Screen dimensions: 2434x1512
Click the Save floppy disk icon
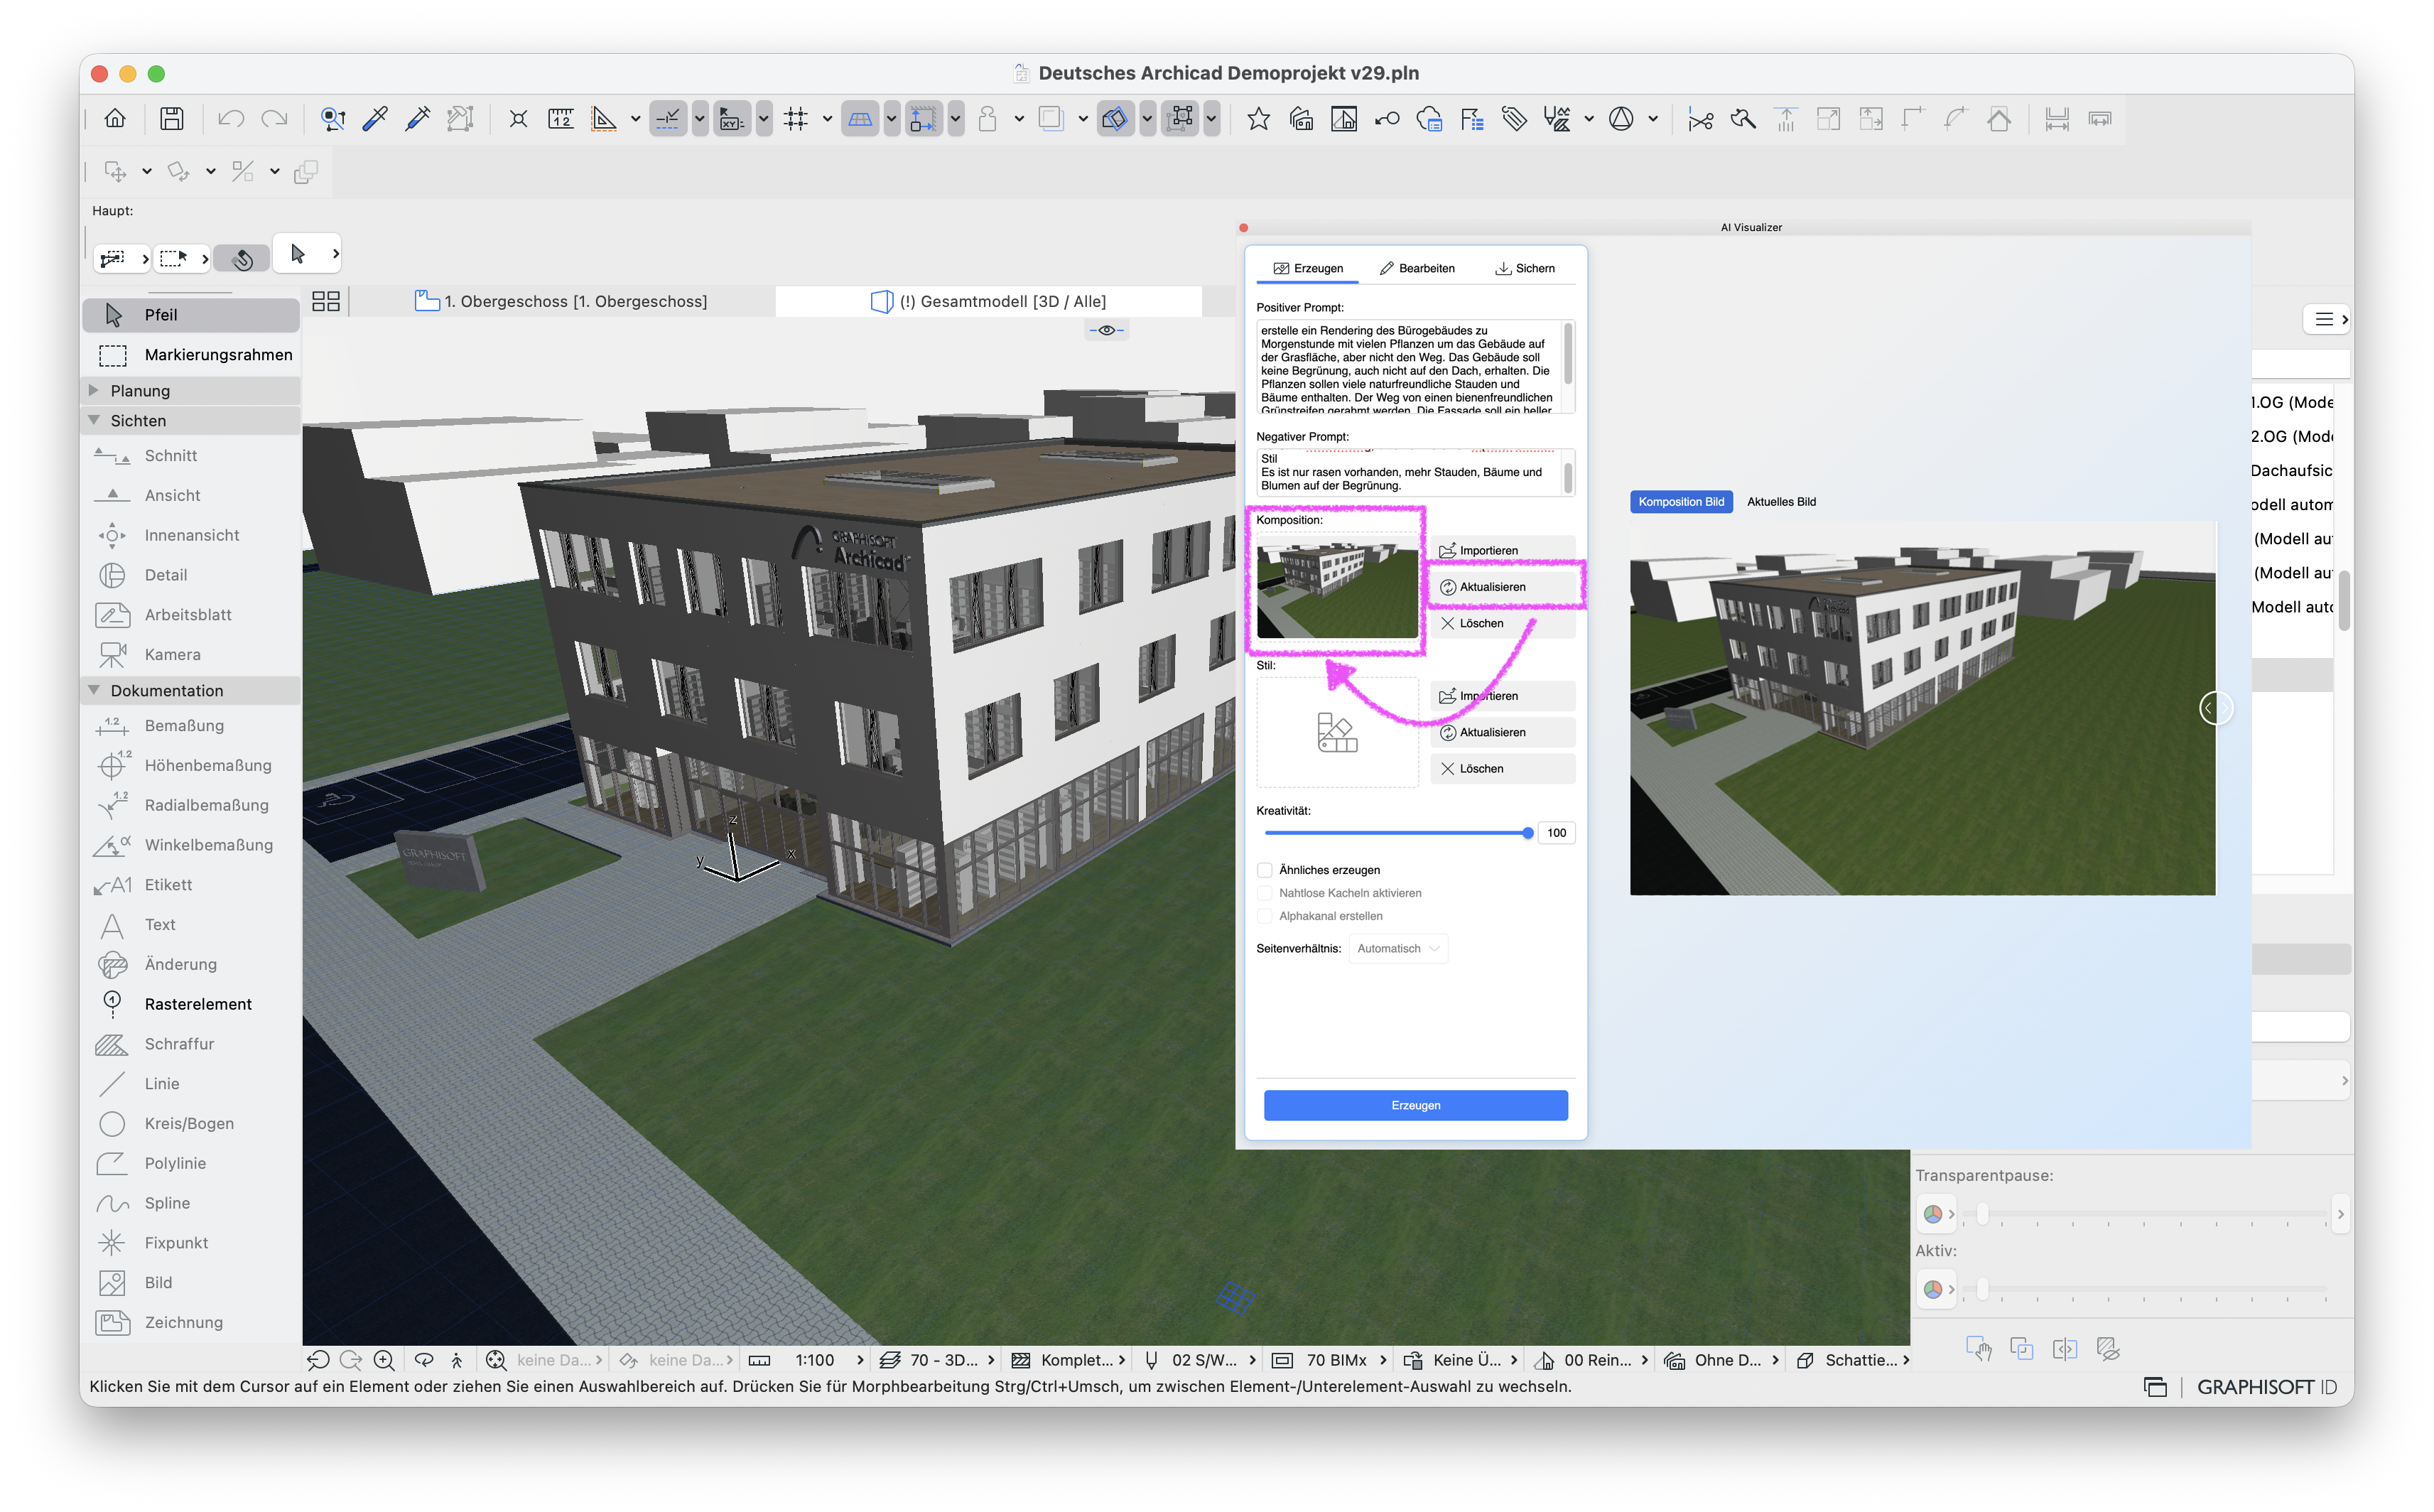coord(172,119)
